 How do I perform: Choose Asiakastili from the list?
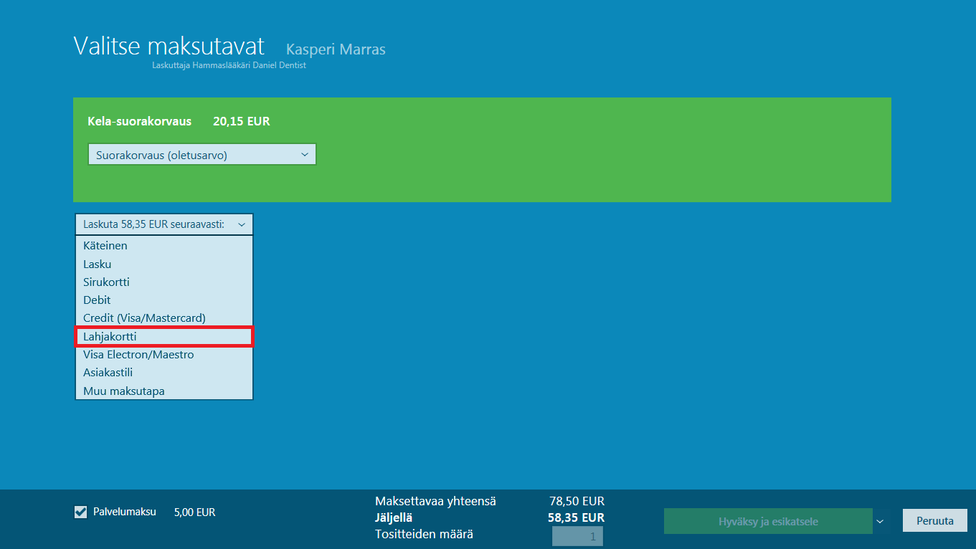pyautogui.click(x=164, y=372)
